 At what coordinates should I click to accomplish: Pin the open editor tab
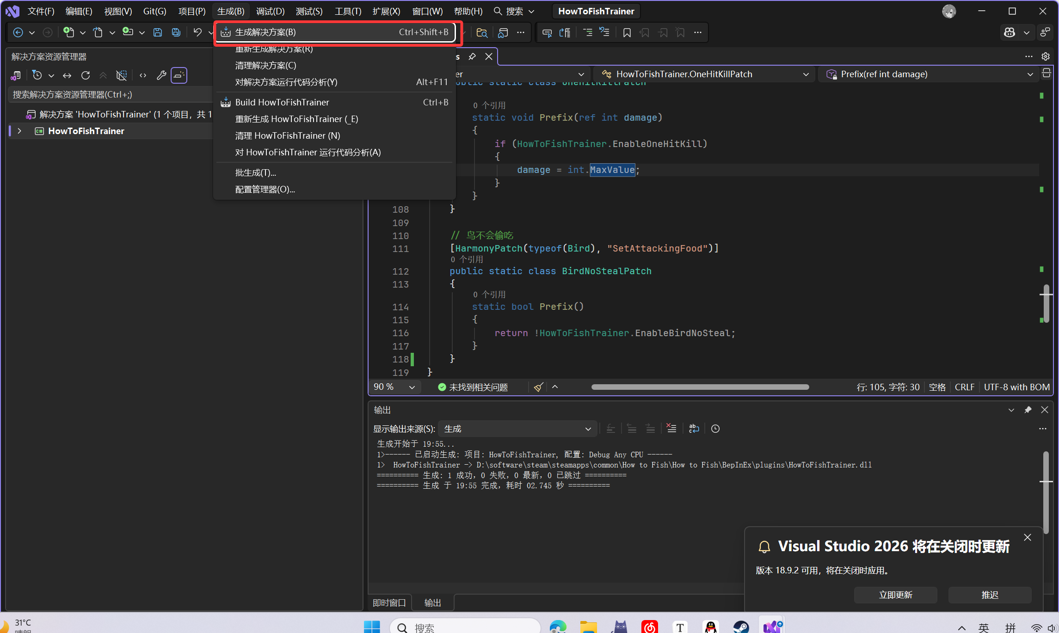(472, 56)
